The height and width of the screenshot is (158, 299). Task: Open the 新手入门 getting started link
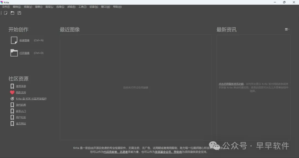(x=21, y=111)
